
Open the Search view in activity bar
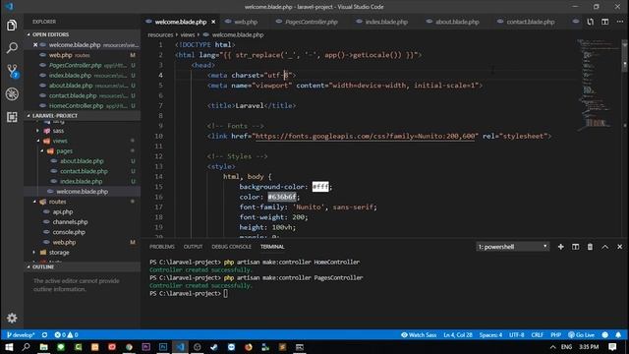click(12, 48)
